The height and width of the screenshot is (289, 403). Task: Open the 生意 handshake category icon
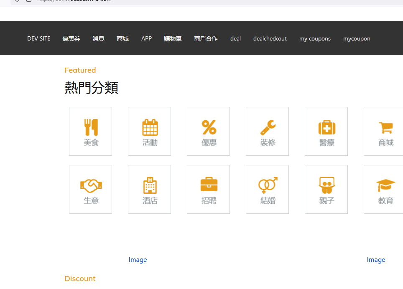coord(91,185)
